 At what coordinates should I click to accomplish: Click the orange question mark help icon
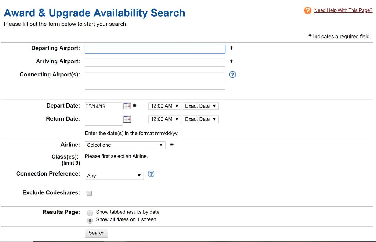coord(307,10)
